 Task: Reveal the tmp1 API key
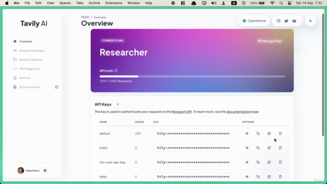tap(247, 148)
